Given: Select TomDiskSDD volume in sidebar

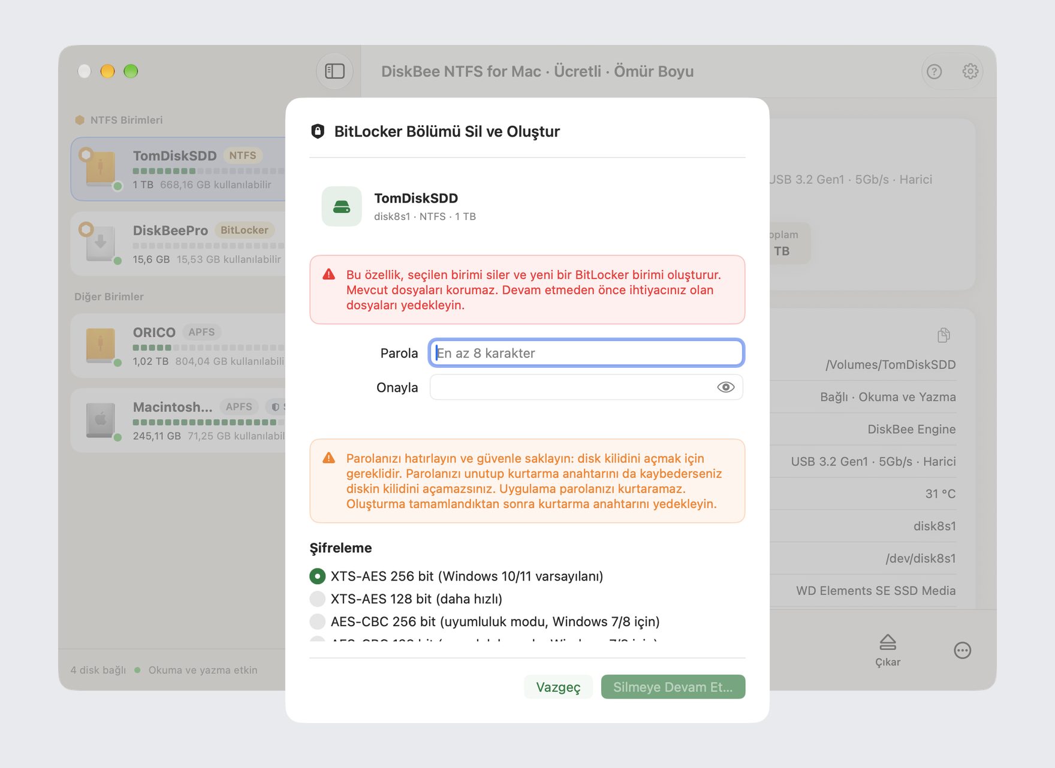Looking at the screenshot, I should tap(179, 169).
